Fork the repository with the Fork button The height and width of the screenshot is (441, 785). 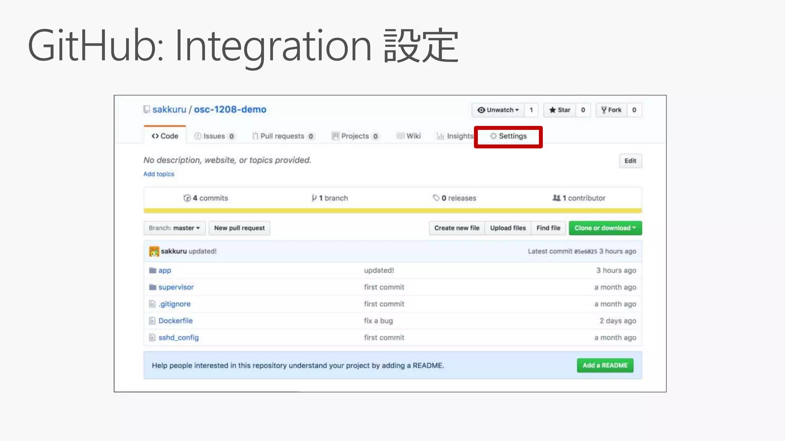click(611, 110)
